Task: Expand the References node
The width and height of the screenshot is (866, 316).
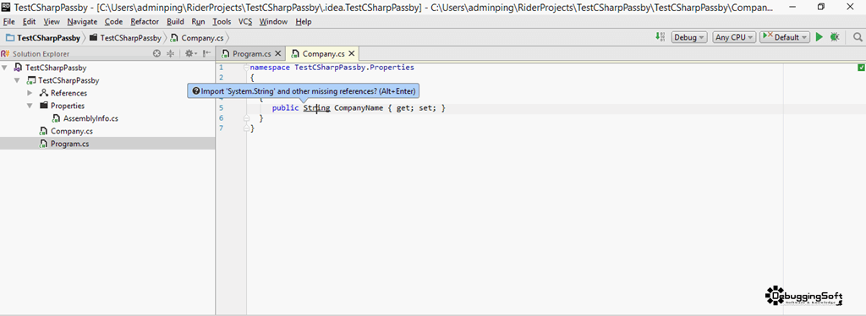Action: tap(30, 93)
